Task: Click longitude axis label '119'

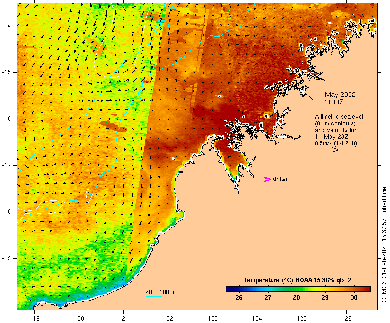Action: tap(35, 318)
